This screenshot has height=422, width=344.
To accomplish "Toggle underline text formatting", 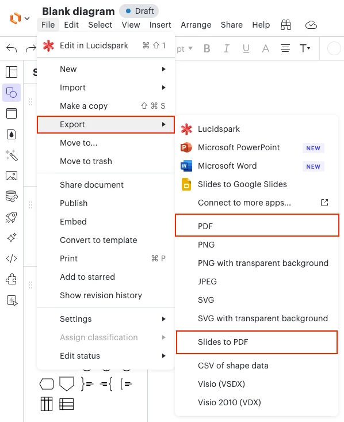I will point(246,49).
